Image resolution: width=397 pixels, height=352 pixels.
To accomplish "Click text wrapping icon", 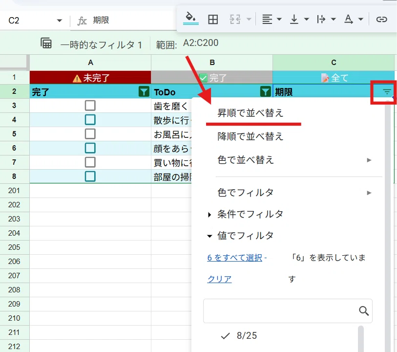I will click(x=321, y=19).
